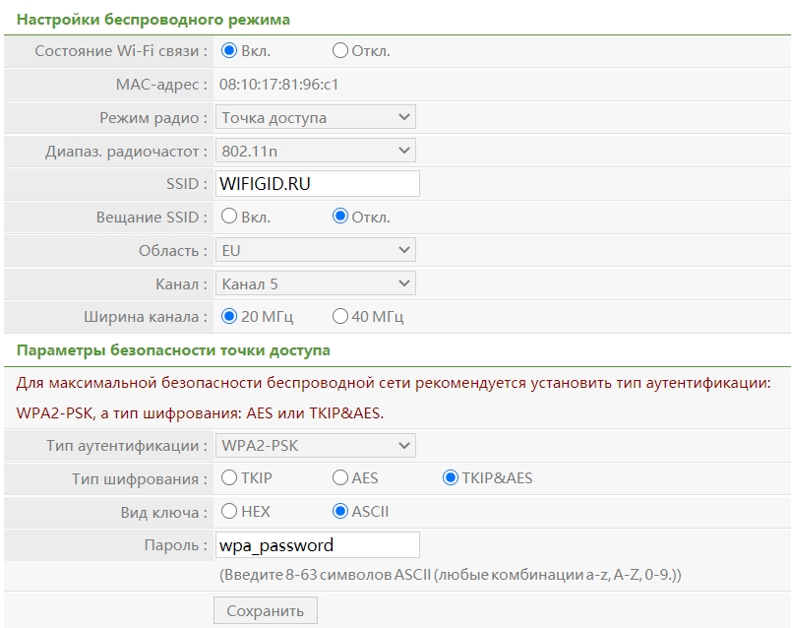Click the MAC address value text
Image resolution: width=792 pixels, height=628 pixels.
click(x=279, y=85)
